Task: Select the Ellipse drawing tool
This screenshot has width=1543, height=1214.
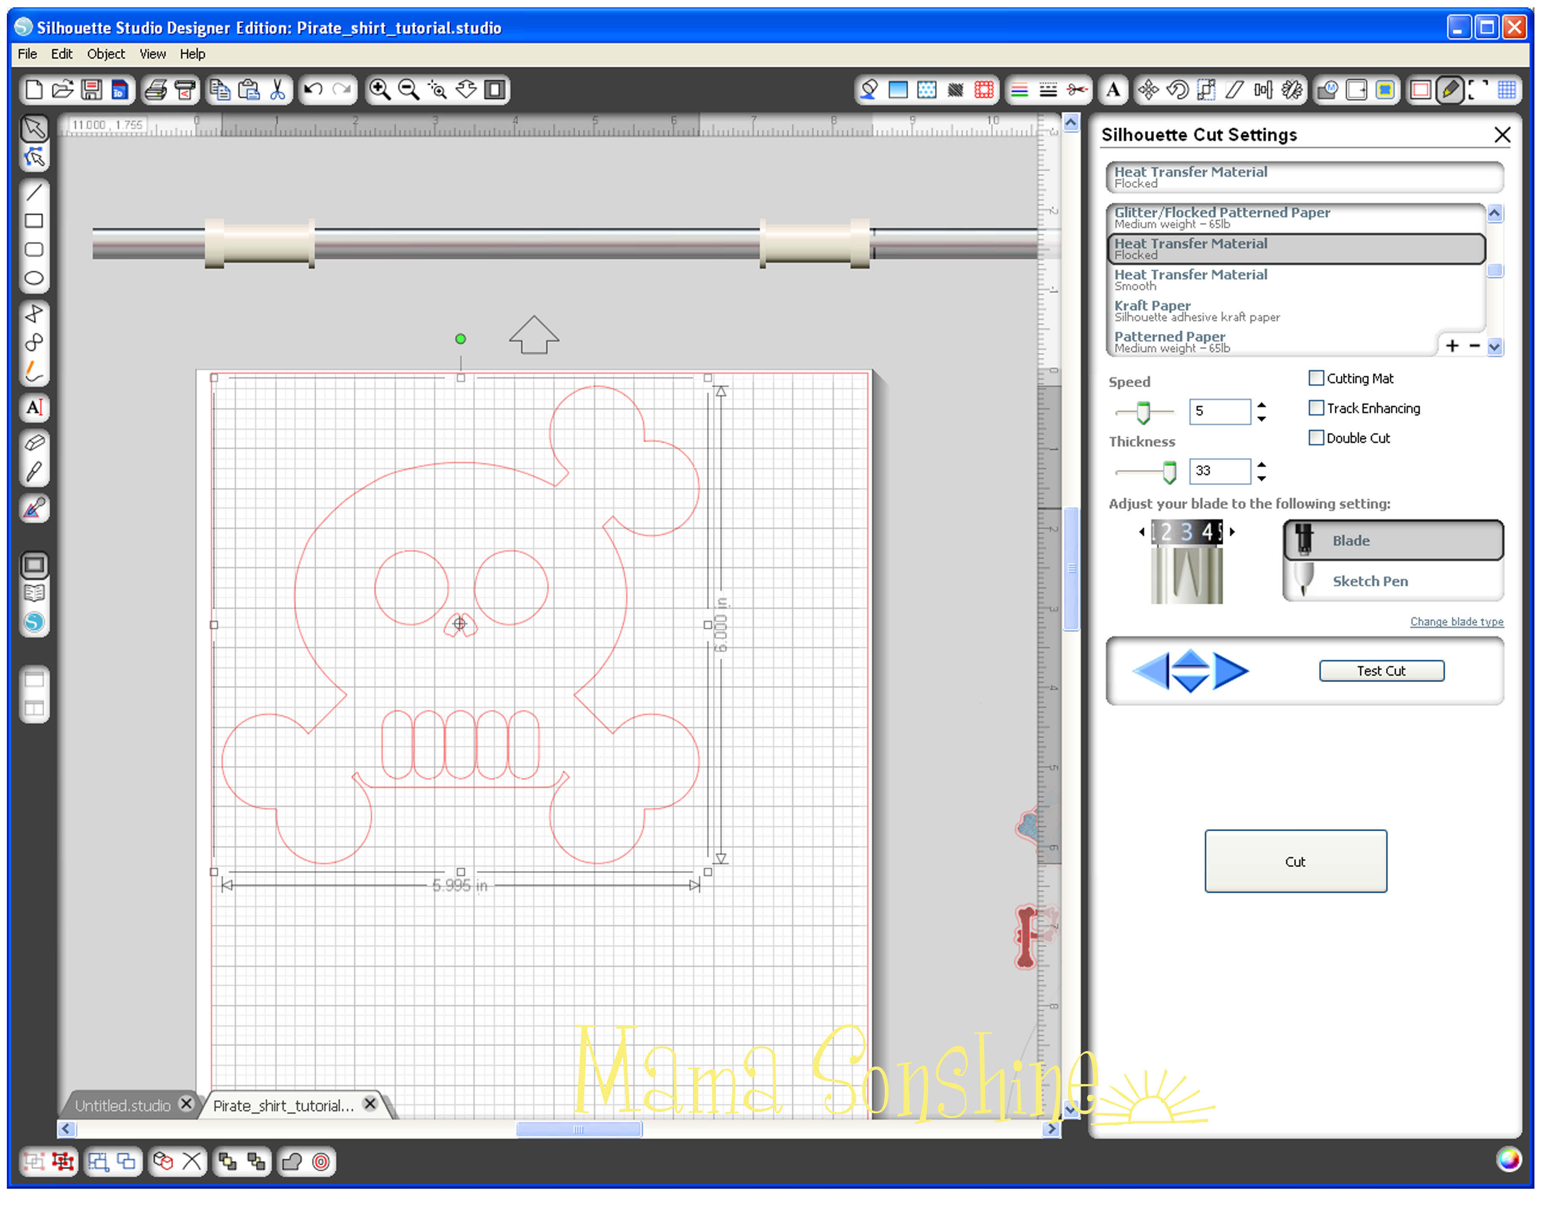Action: [x=33, y=279]
